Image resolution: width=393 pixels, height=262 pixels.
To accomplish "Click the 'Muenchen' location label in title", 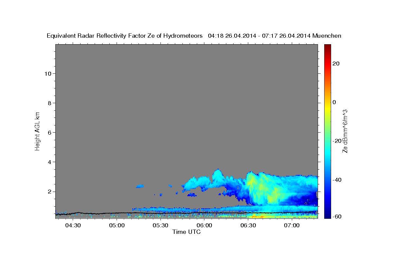I will (x=327, y=36).
